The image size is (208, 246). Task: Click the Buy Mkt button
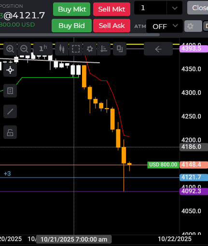coord(71,9)
